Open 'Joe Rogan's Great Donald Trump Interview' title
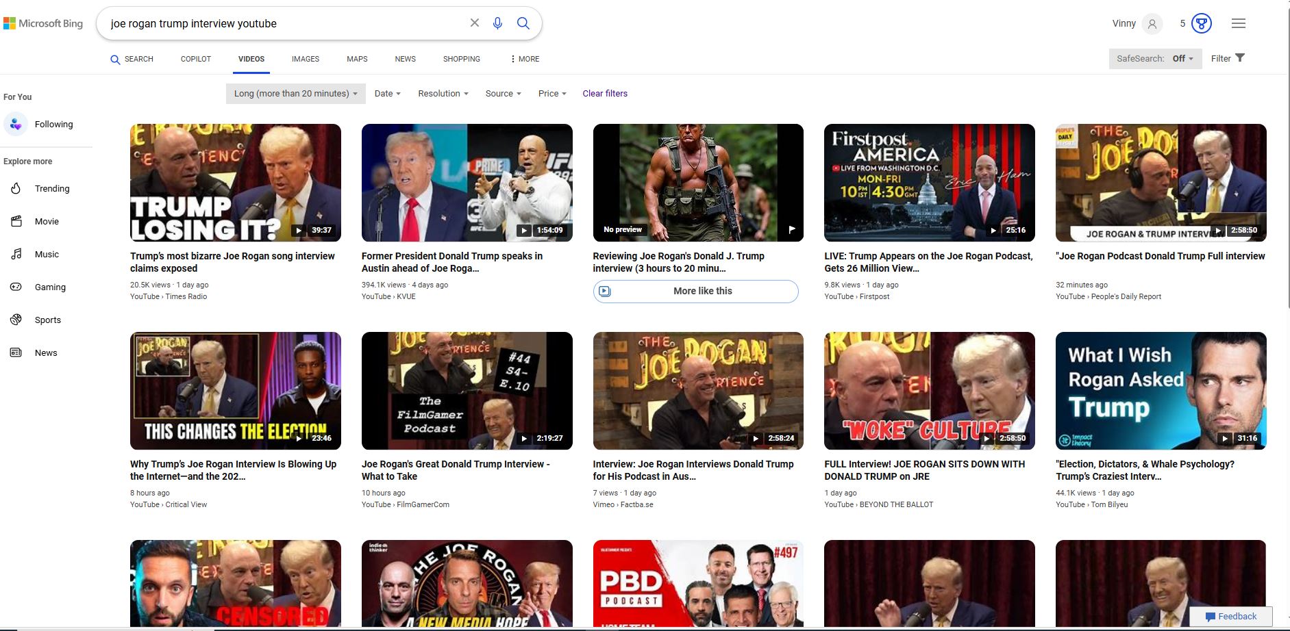 [456, 470]
